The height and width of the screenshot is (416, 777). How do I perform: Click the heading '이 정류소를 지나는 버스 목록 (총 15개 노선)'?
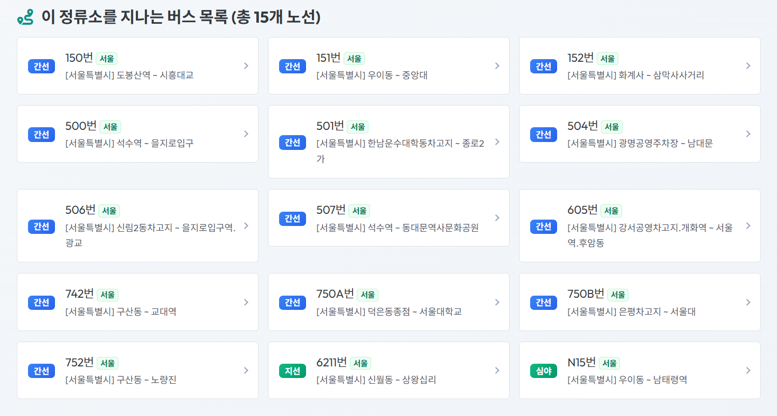click(181, 17)
